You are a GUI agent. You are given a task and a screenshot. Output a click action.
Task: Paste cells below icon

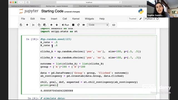pos(45,25)
